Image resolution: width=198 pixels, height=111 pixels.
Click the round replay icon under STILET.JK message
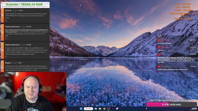6,21
